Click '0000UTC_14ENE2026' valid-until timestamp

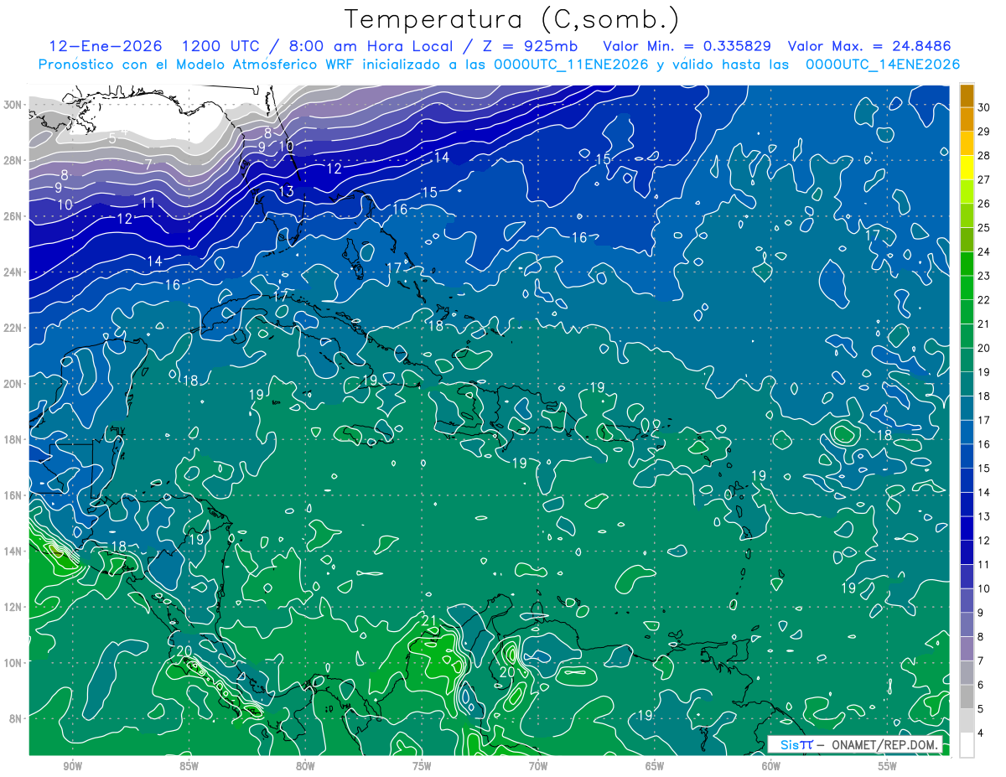(x=883, y=65)
